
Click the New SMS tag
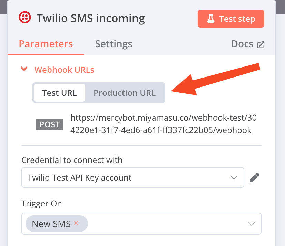(x=57, y=224)
